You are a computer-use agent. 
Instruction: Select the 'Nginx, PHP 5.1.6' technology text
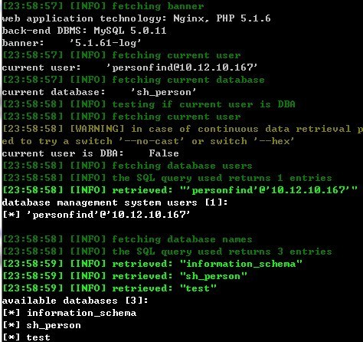pos(222,18)
